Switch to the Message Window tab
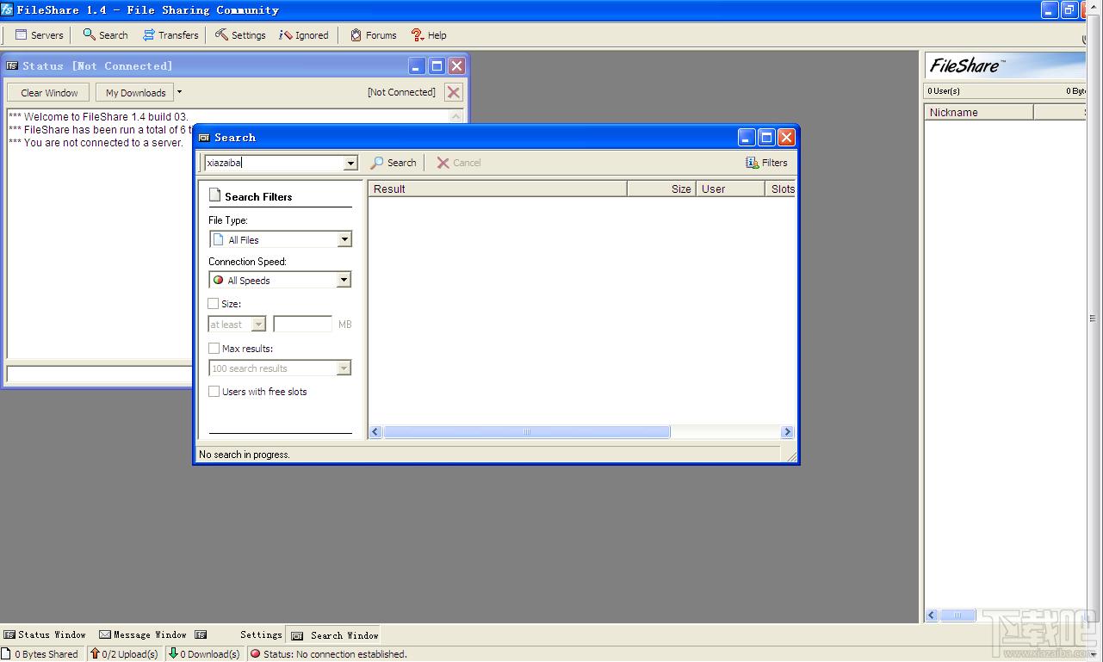The image size is (1103, 662). (143, 634)
